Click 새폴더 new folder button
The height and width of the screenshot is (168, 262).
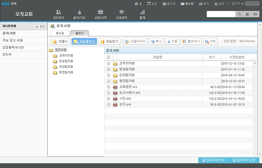[x=60, y=41]
